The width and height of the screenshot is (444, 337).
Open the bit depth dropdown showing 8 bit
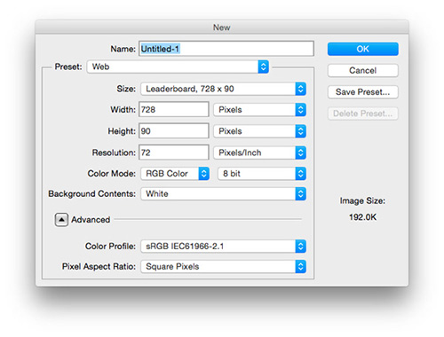pos(262,174)
